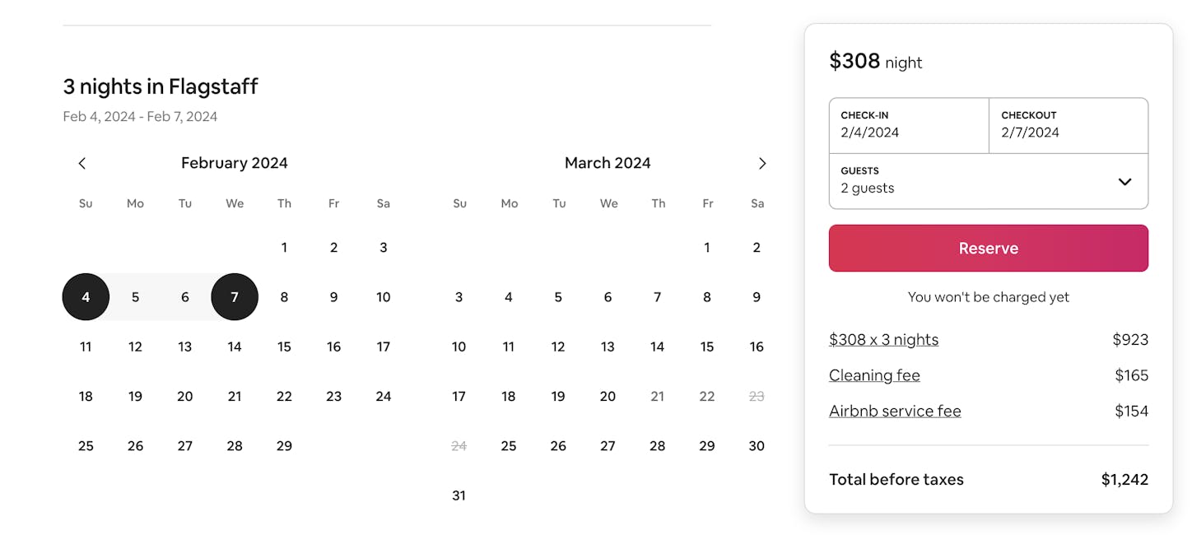Choose March 31 in the calendar

[x=459, y=495]
